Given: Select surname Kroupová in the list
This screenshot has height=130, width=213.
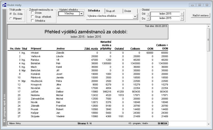Looking at the screenshot, I should [36, 85].
